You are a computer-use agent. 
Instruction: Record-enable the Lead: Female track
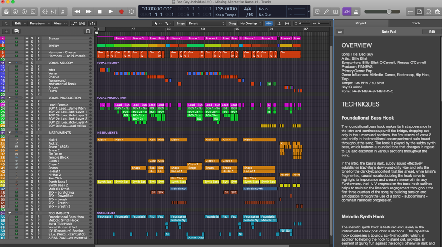[38, 105]
